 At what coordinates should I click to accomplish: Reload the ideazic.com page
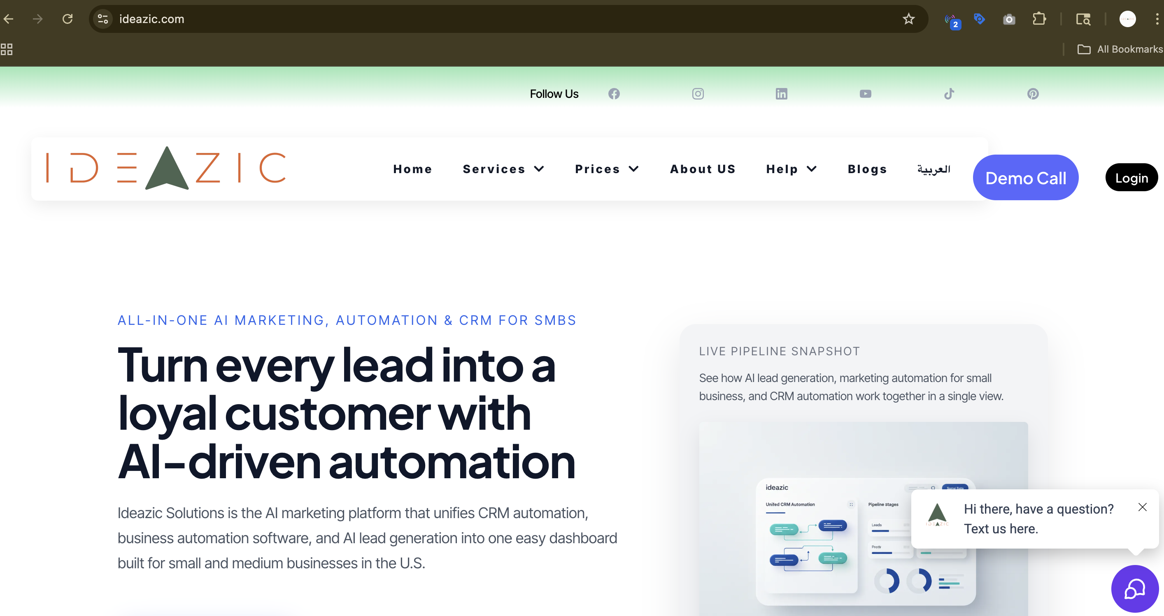pos(68,19)
